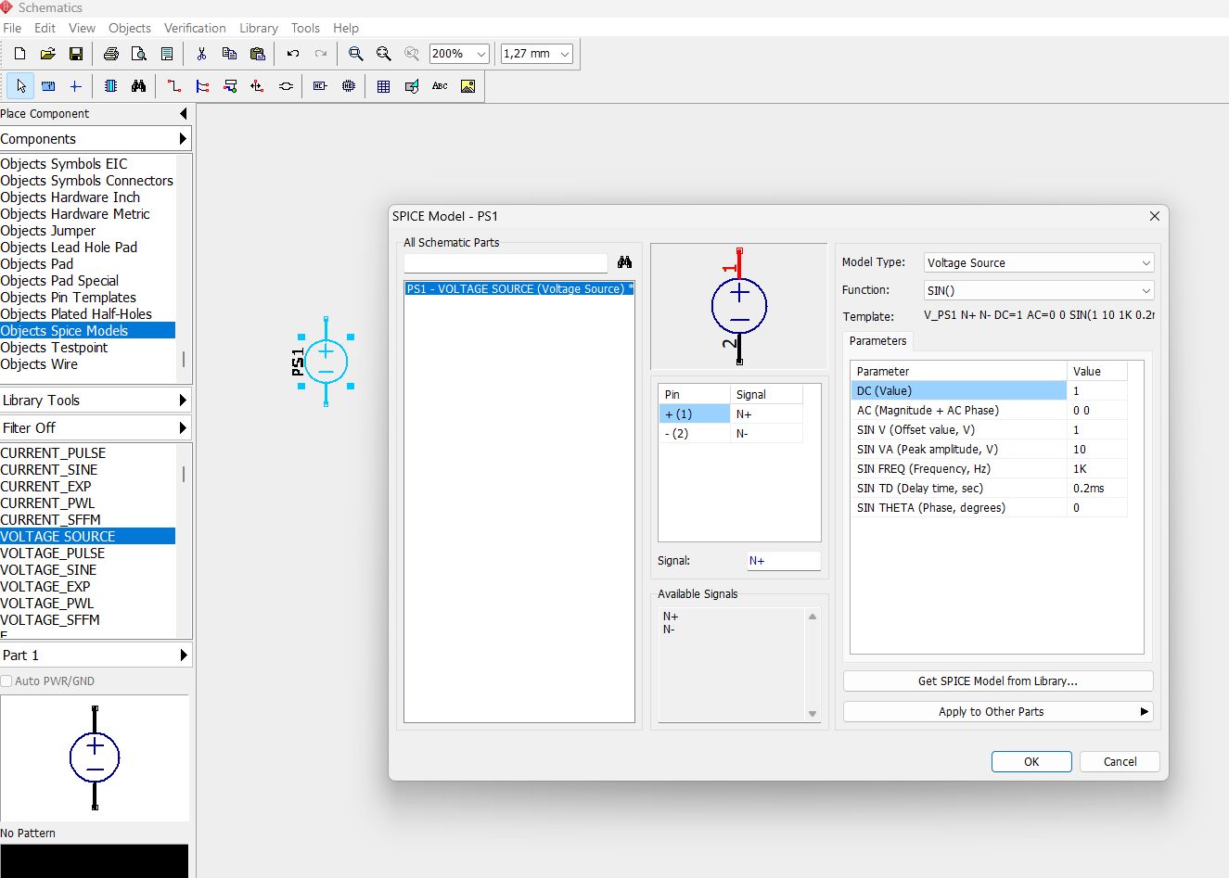Image resolution: width=1229 pixels, height=878 pixels.
Task: Switch to the Parameters tab
Action: pos(877,341)
